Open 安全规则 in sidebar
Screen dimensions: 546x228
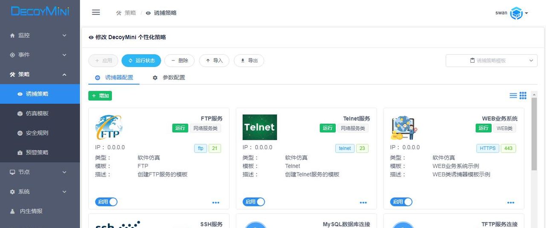(x=40, y=133)
